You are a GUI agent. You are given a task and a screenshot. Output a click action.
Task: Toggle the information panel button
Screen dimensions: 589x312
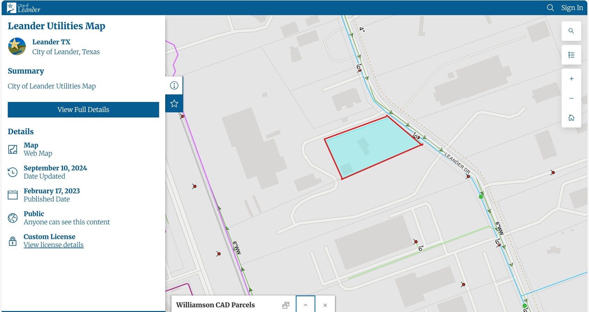pyautogui.click(x=174, y=85)
